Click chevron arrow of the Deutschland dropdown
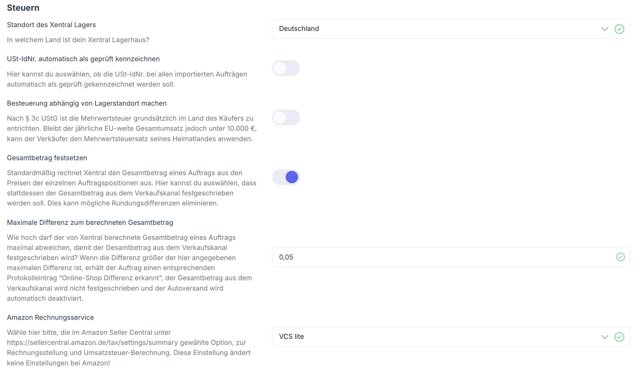The image size is (638, 372). pos(605,29)
